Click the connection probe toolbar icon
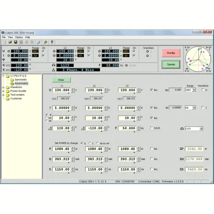The image size is (214, 214). coord(39,42)
